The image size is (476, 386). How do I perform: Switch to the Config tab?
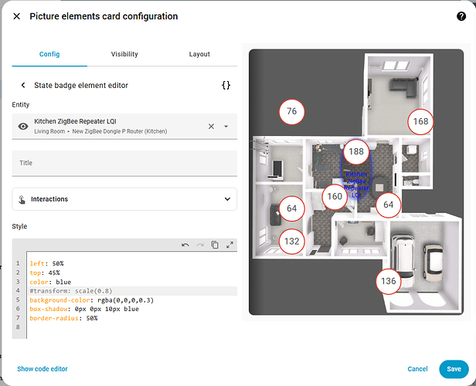[49, 54]
